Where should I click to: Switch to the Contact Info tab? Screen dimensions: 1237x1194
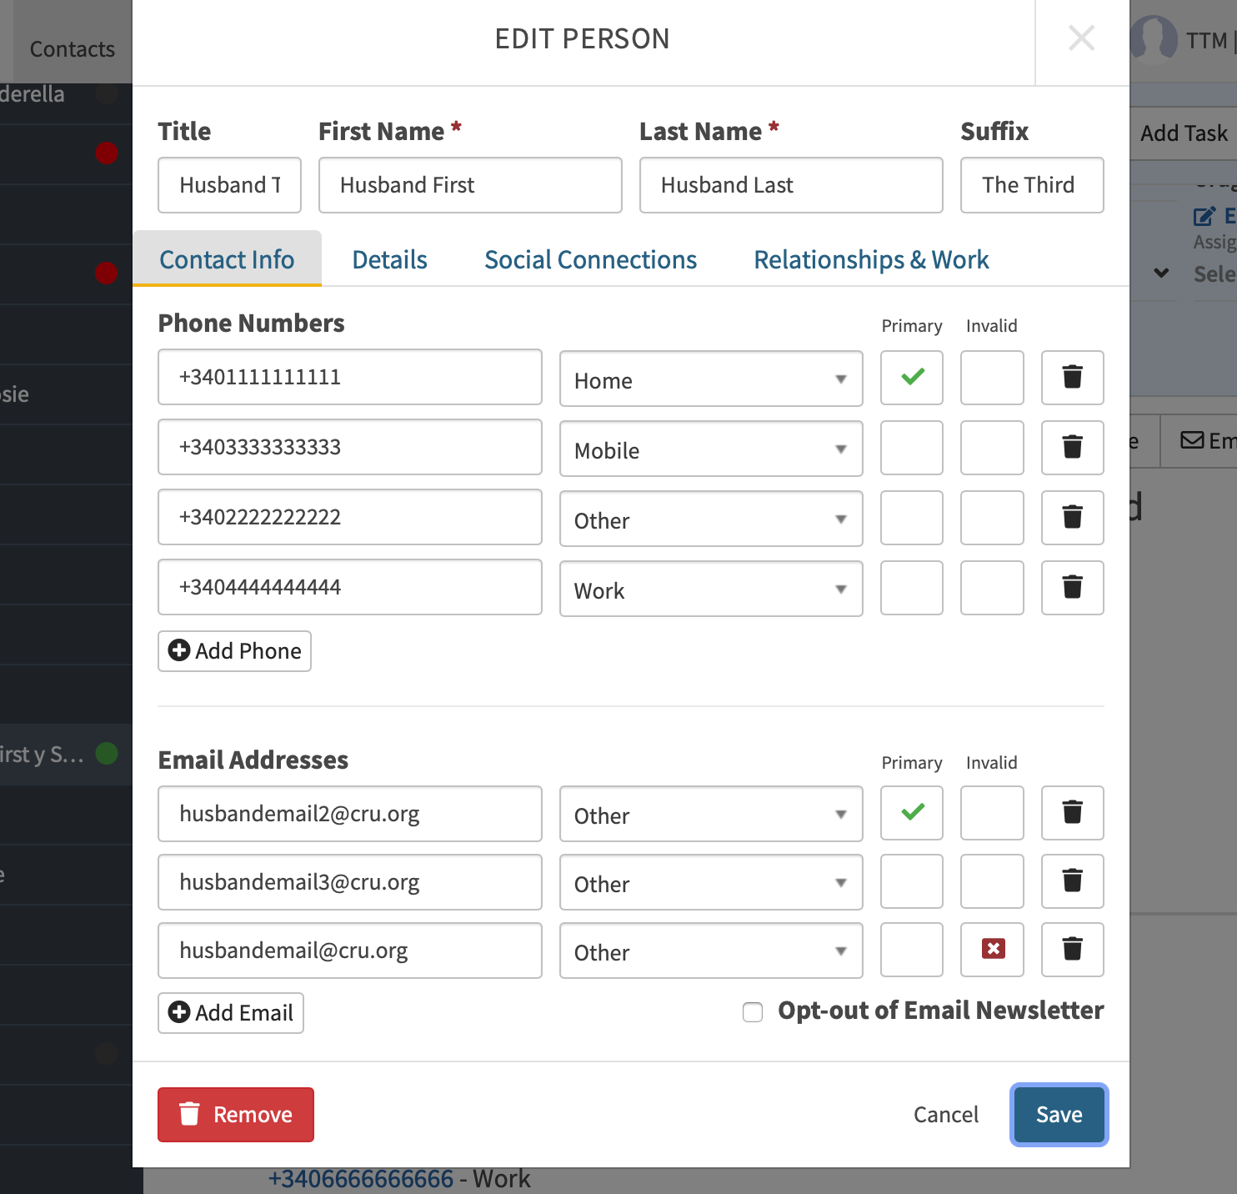click(227, 259)
